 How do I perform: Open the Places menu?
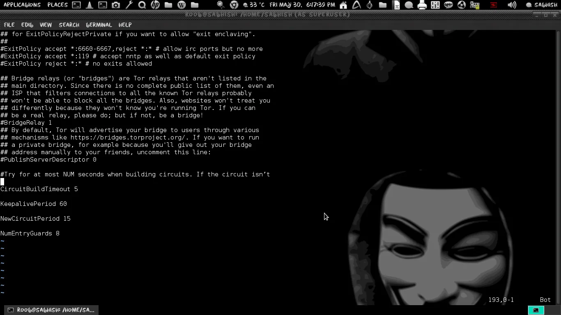tap(57, 5)
